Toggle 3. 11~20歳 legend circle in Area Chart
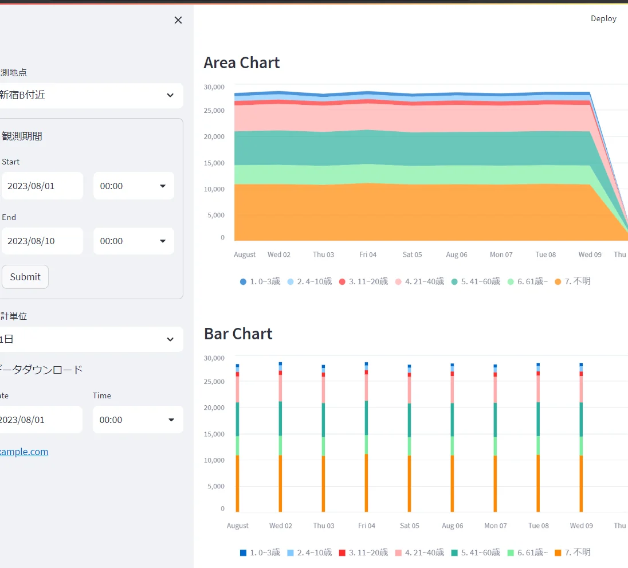The width and height of the screenshot is (628, 568). point(342,281)
